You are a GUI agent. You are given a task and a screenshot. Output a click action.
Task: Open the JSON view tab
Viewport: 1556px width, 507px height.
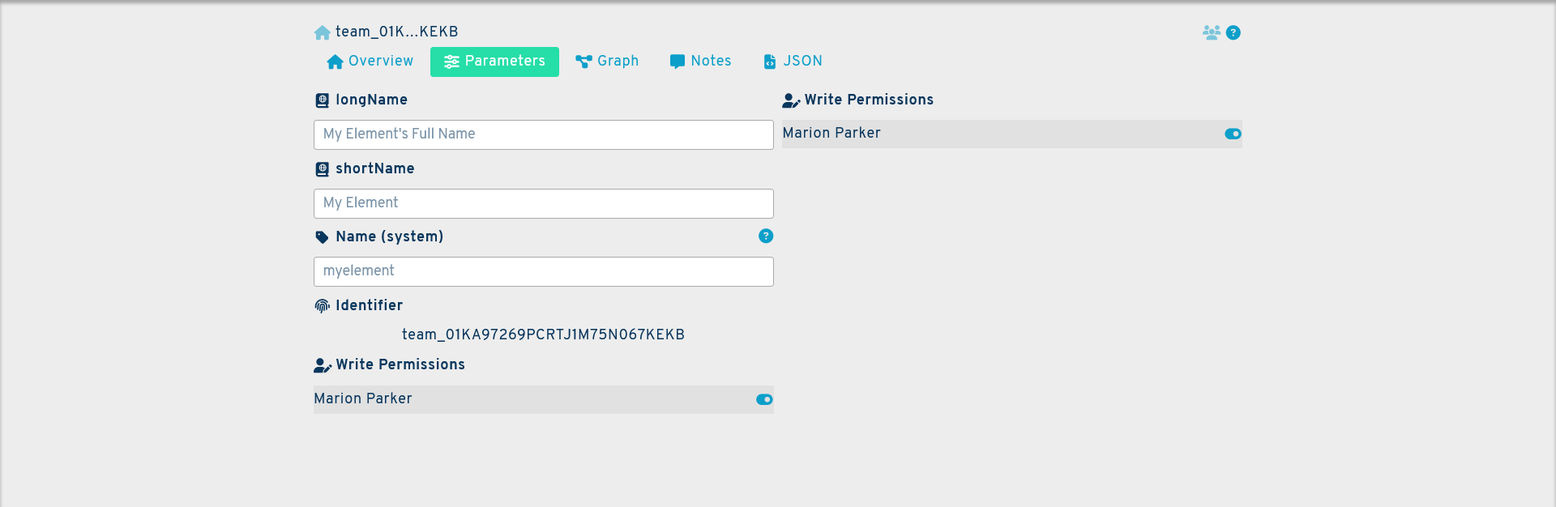point(793,61)
